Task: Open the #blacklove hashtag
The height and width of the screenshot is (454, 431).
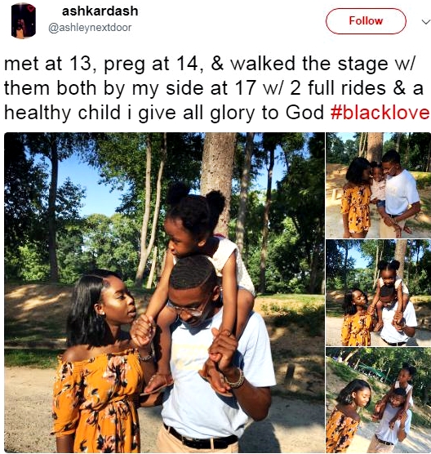Action: (x=380, y=113)
